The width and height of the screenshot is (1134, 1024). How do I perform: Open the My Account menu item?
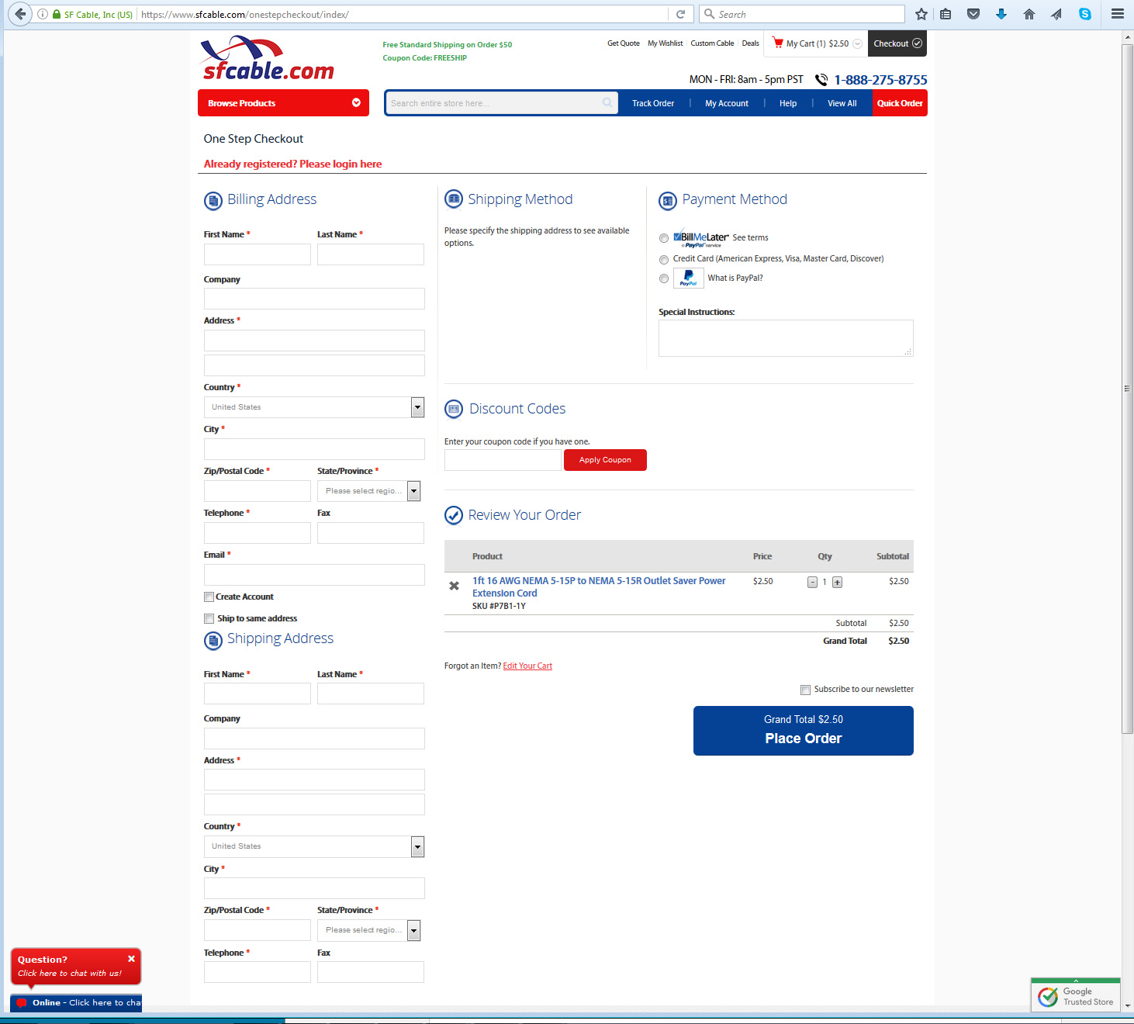click(x=727, y=103)
